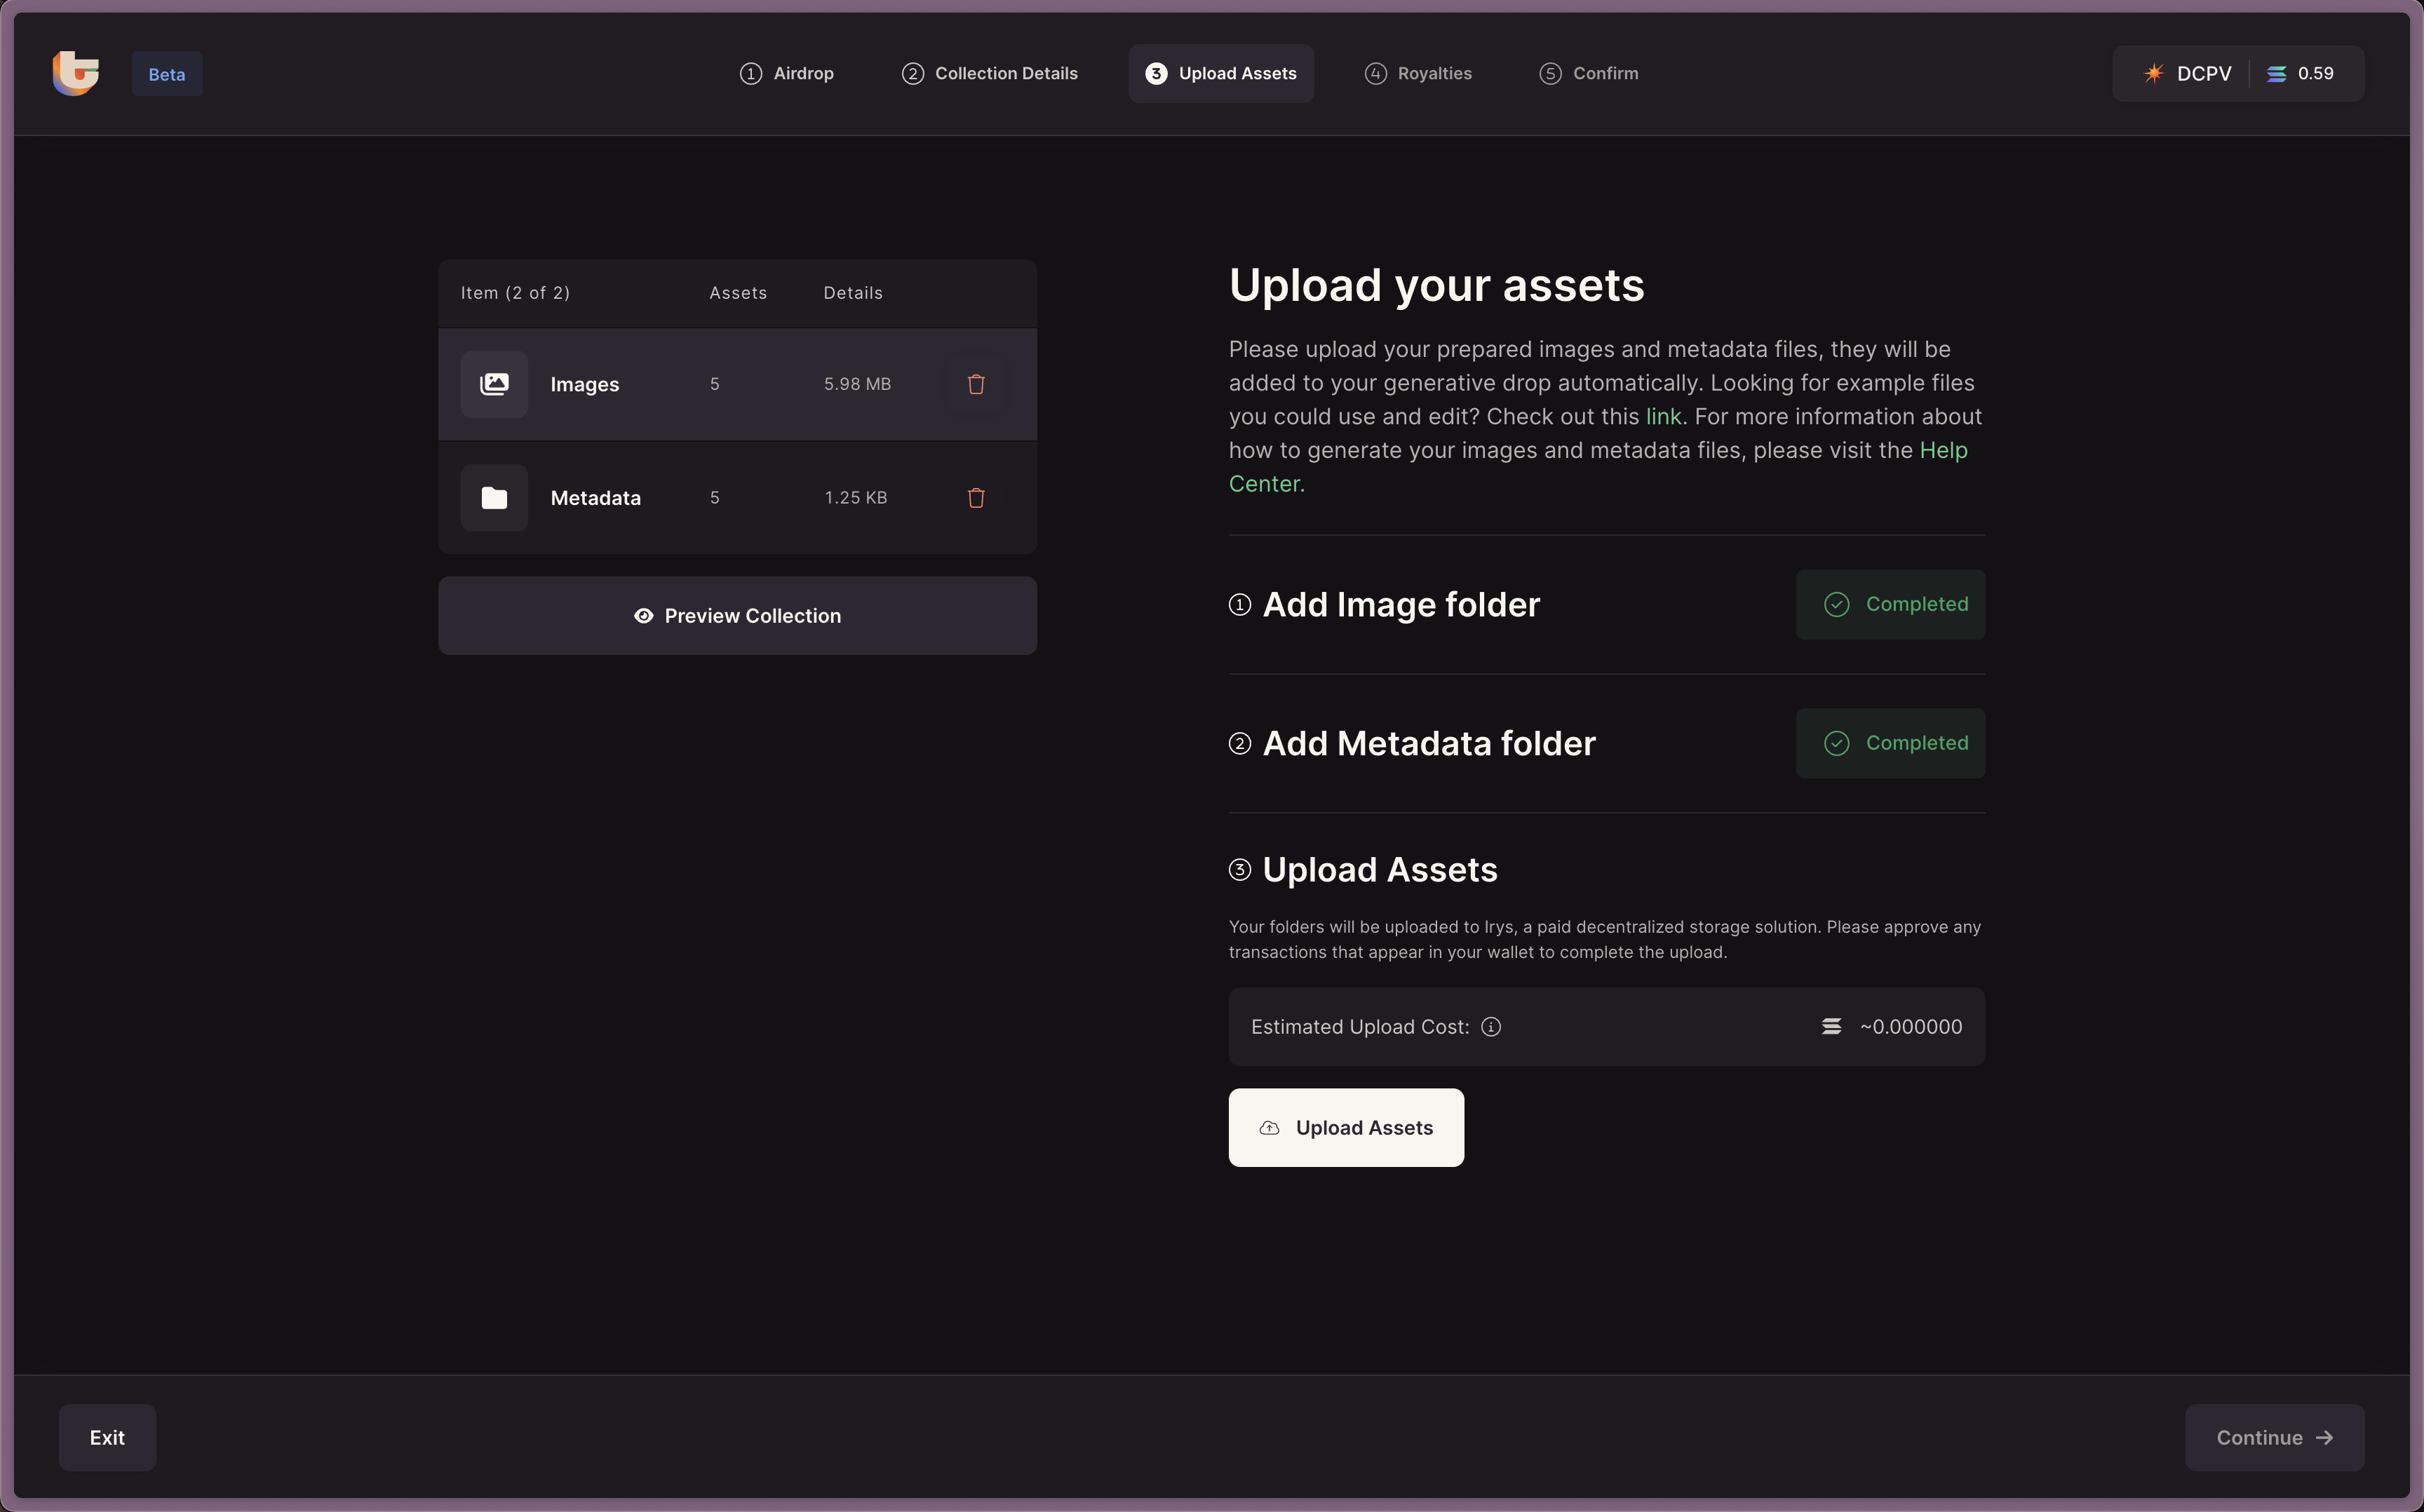
Task: Preview Collection with eye button
Action: pos(737,616)
